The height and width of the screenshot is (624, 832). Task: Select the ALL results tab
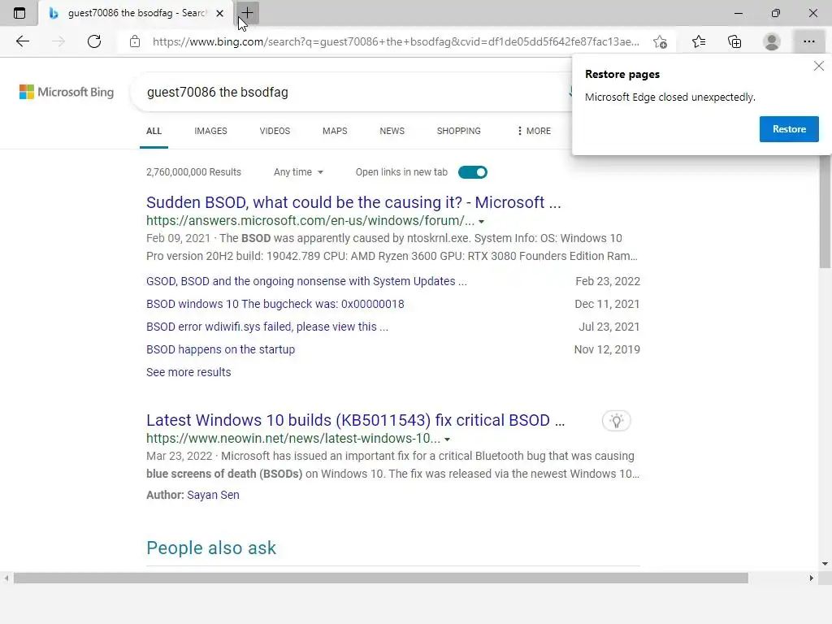pyautogui.click(x=154, y=131)
